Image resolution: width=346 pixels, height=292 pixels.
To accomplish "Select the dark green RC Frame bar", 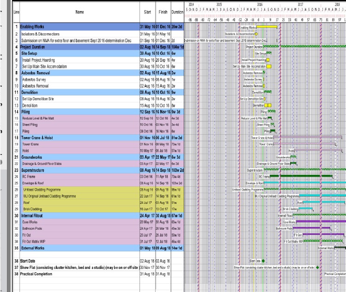I will point(300,176).
